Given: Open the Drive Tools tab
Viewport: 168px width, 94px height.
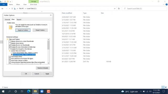Looking at the screenshot, I should [x=34, y=4].
